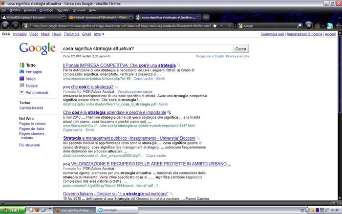
Task: Click the Google search query field
Action: pyautogui.click(x=147, y=49)
